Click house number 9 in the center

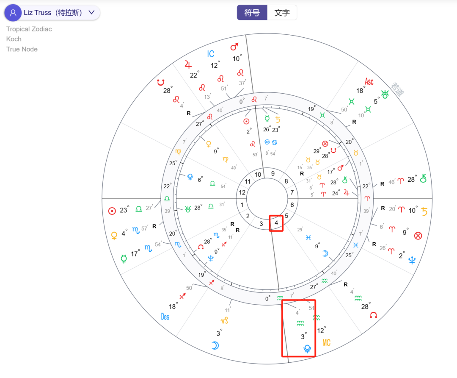(273, 173)
